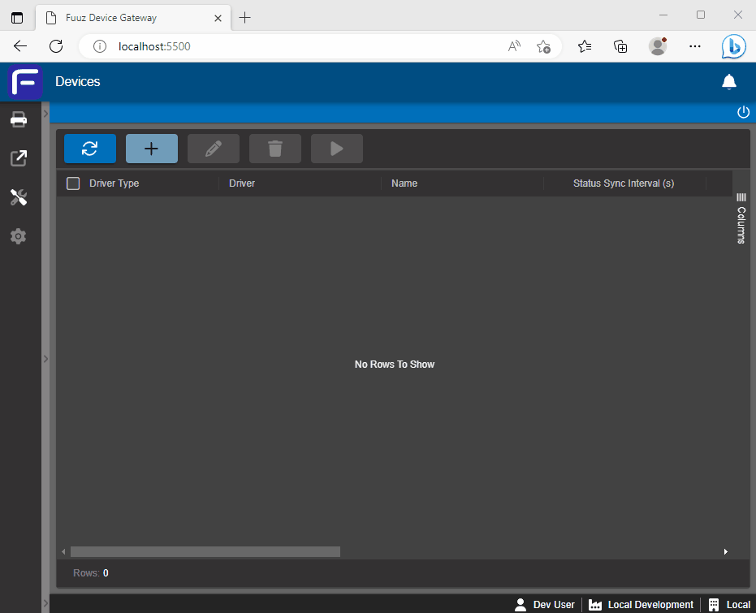Viewport: 756px width, 613px height.
Task: Toggle the select-all checkbox in header
Action: 73,183
